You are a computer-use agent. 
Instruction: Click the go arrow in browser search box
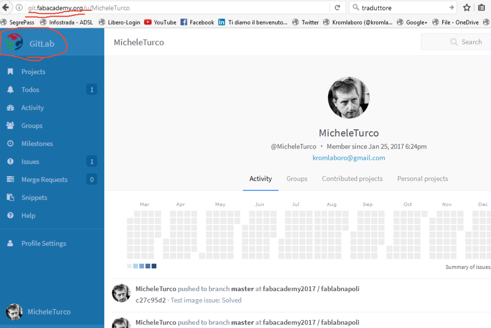451,8
